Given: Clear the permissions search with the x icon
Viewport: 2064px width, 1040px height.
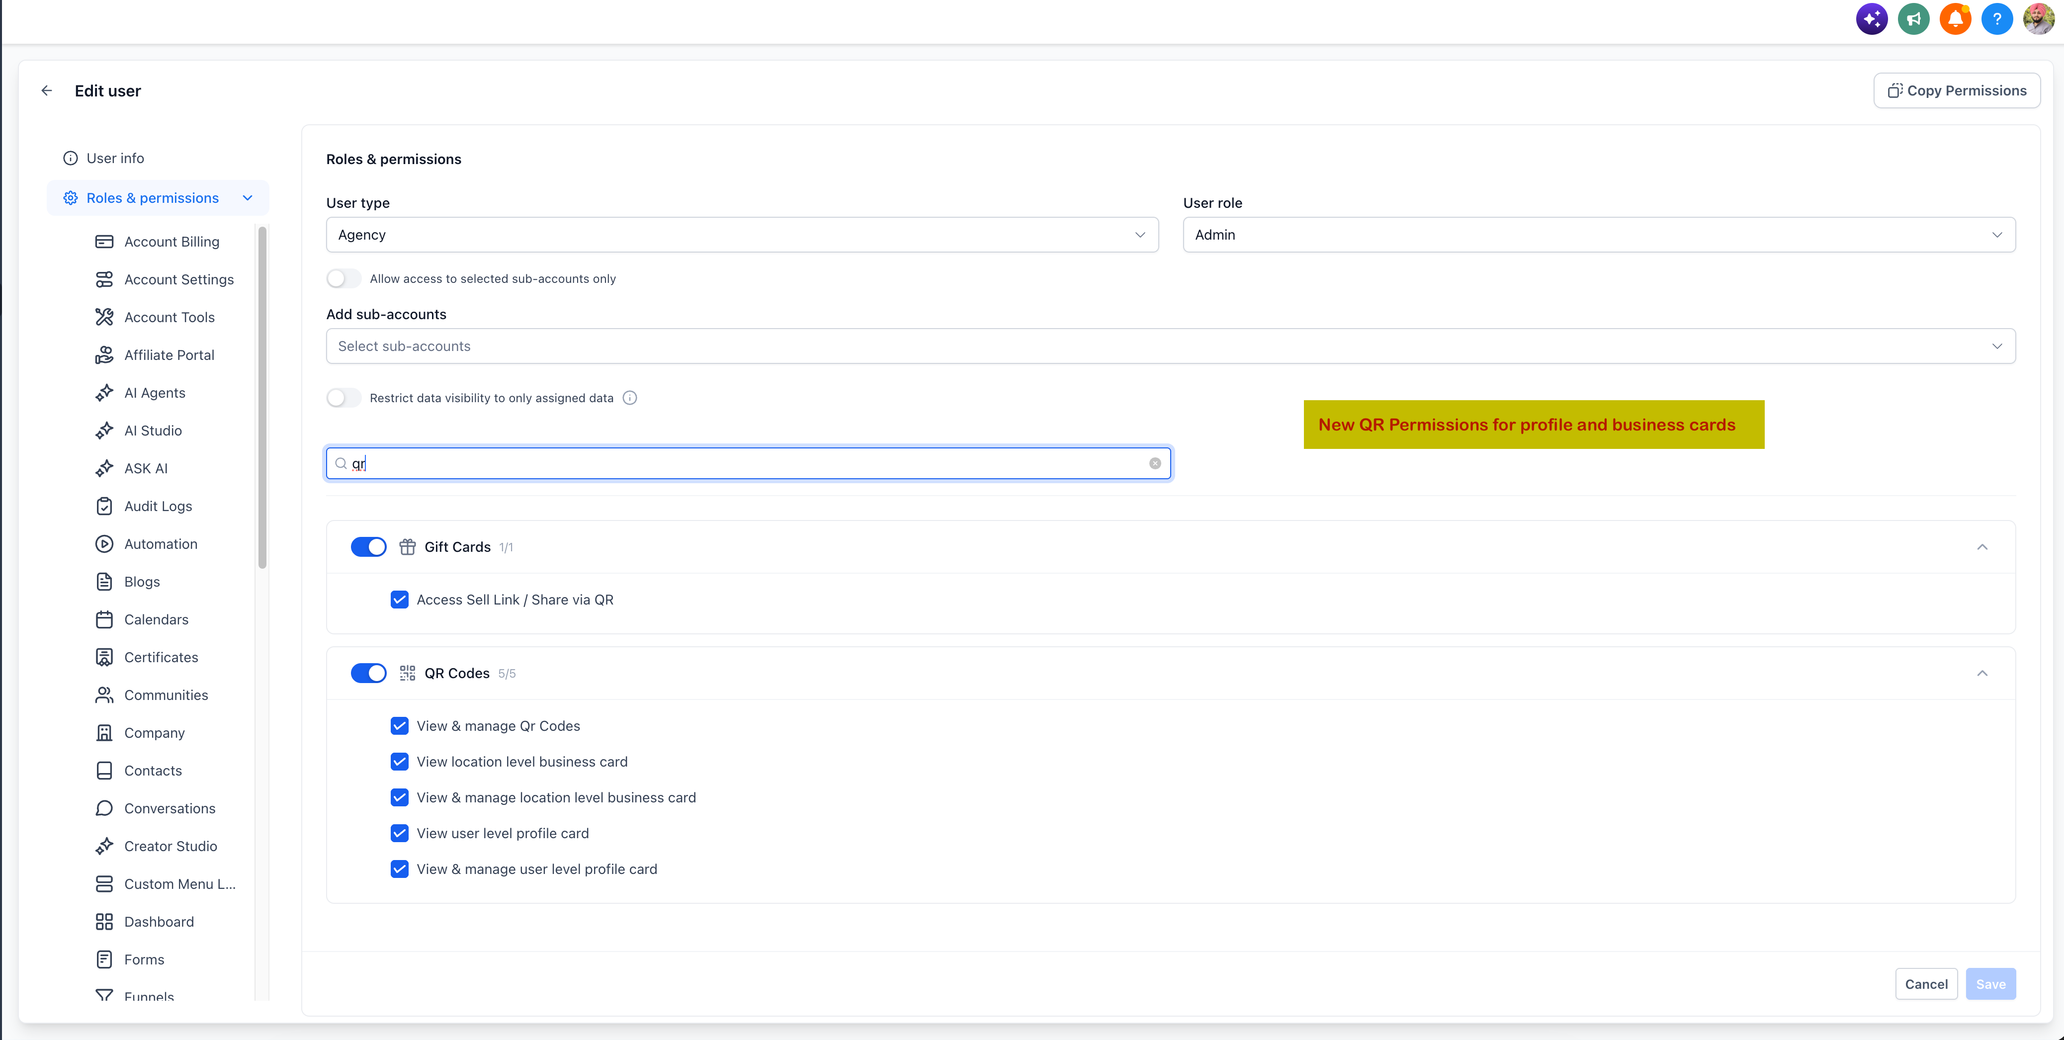Looking at the screenshot, I should click(x=1155, y=463).
